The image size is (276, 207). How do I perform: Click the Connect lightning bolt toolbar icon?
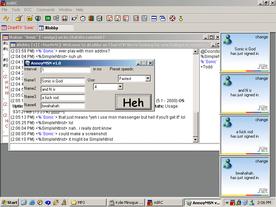[x=6, y=18]
